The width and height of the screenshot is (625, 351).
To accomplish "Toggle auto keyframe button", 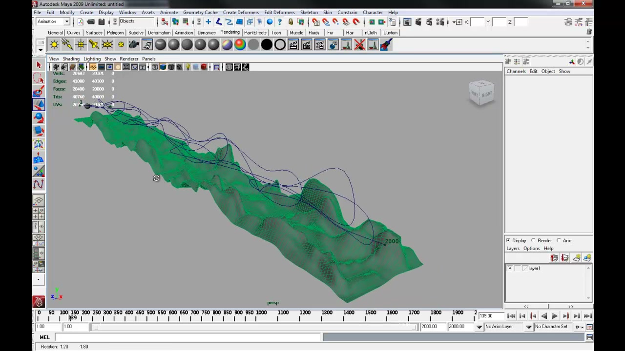I will pyautogui.click(x=579, y=327).
